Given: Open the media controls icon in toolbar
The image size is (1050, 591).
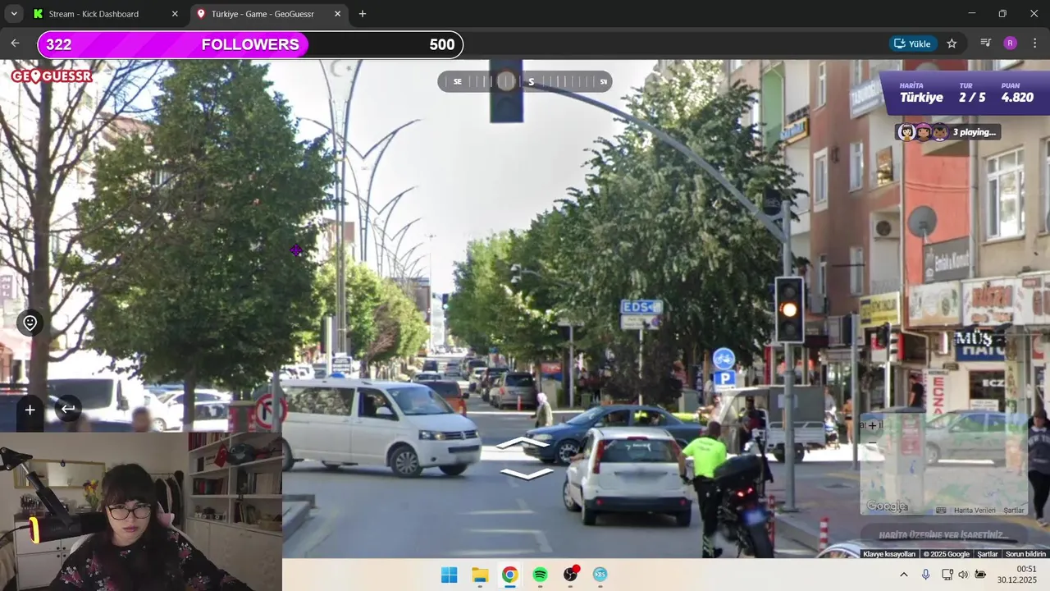Looking at the screenshot, I should pos(986,44).
